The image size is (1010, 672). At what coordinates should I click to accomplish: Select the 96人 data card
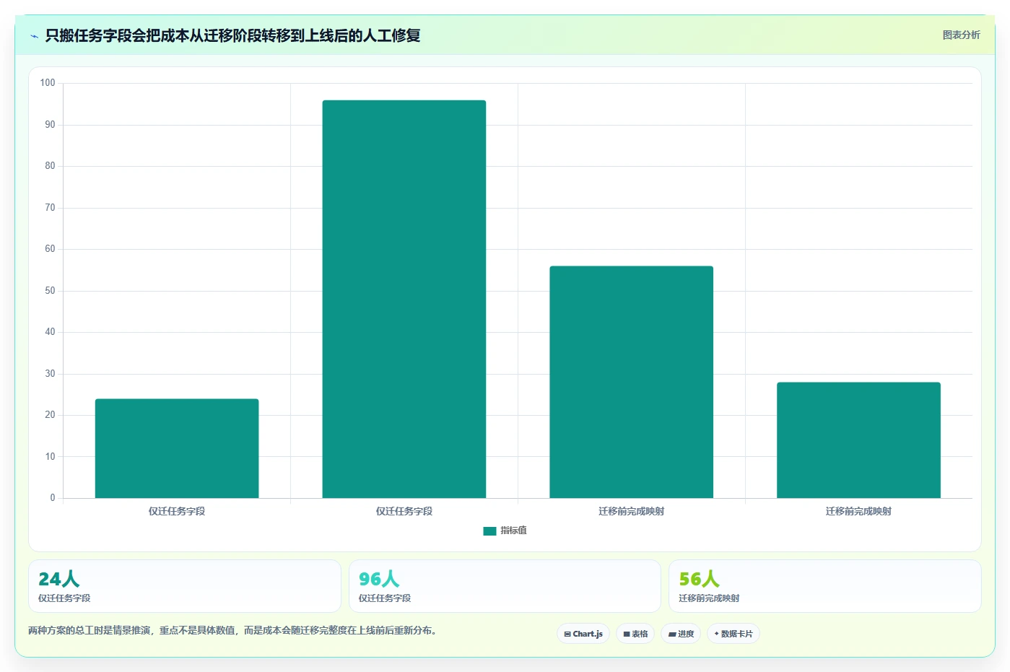(x=505, y=586)
